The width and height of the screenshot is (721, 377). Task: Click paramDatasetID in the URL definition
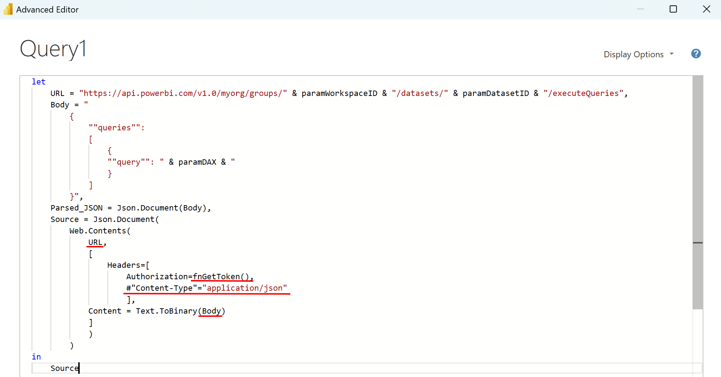pos(495,93)
